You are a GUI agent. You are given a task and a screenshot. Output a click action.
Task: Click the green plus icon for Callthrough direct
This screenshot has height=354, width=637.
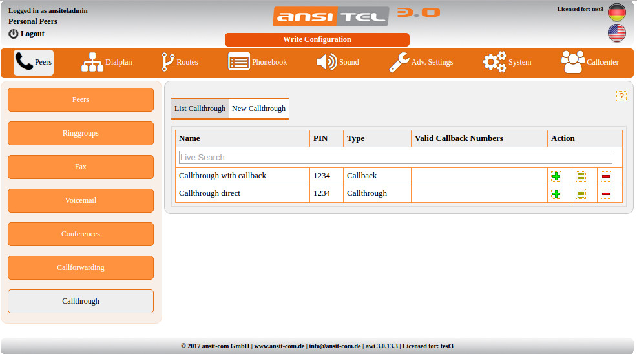(556, 194)
